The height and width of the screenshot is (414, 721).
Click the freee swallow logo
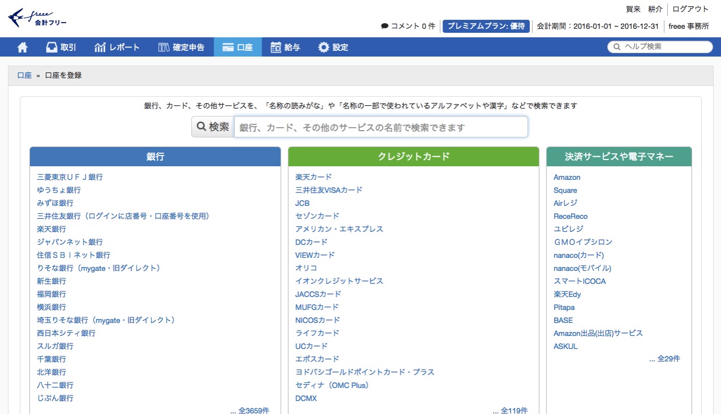pyautogui.click(x=37, y=18)
